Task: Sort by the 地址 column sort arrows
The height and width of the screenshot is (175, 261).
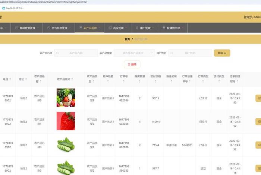Action: coord(26,79)
